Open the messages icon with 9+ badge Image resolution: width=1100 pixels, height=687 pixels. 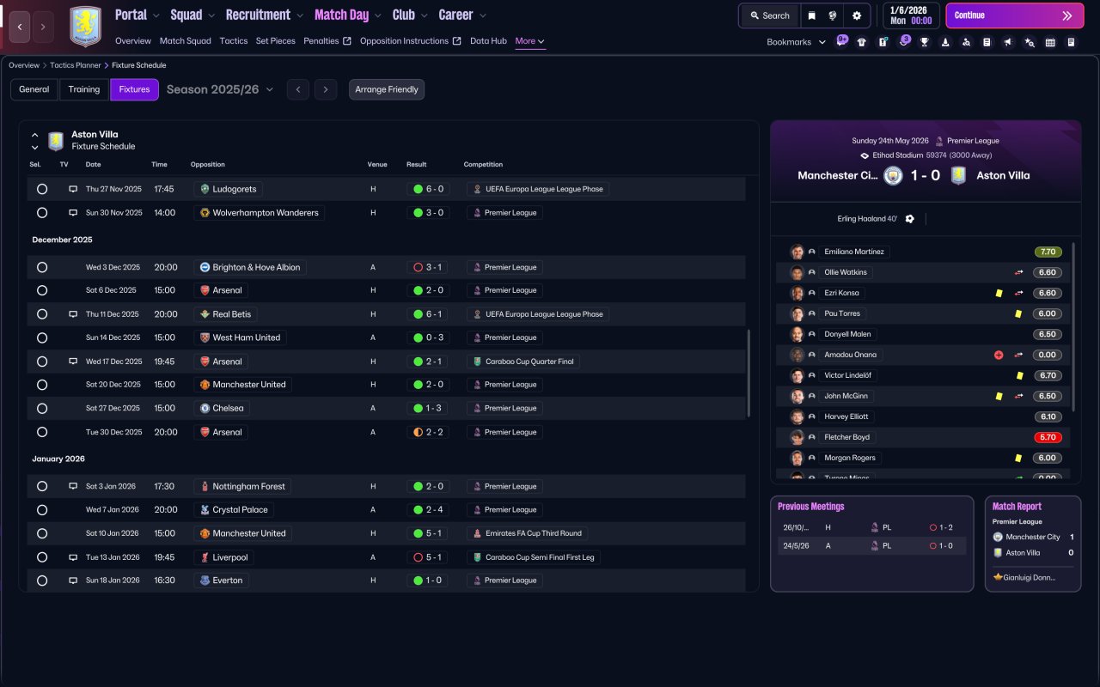[x=841, y=41]
